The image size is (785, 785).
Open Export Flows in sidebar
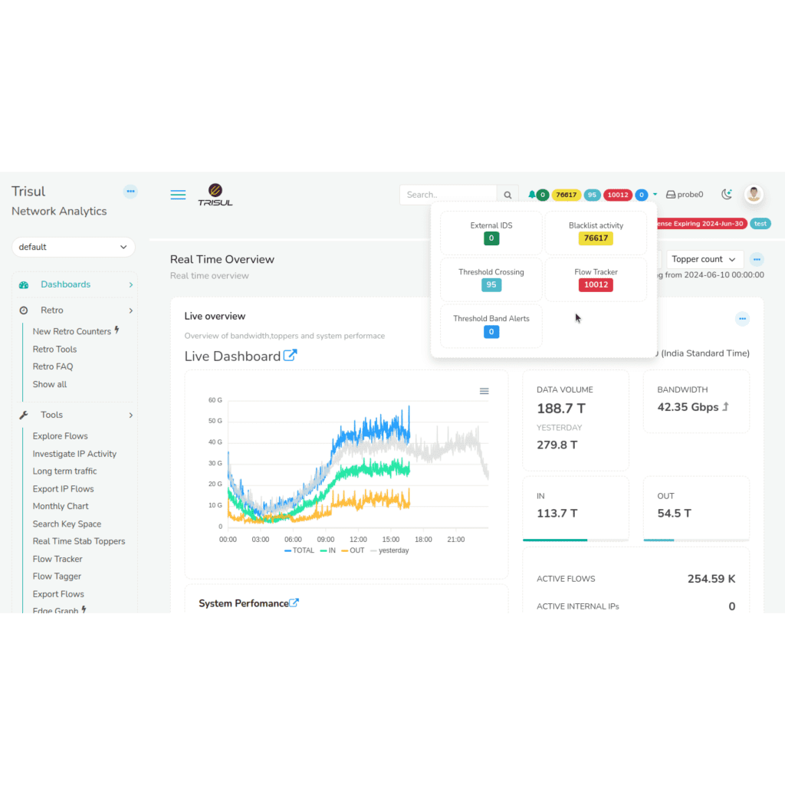click(x=58, y=594)
